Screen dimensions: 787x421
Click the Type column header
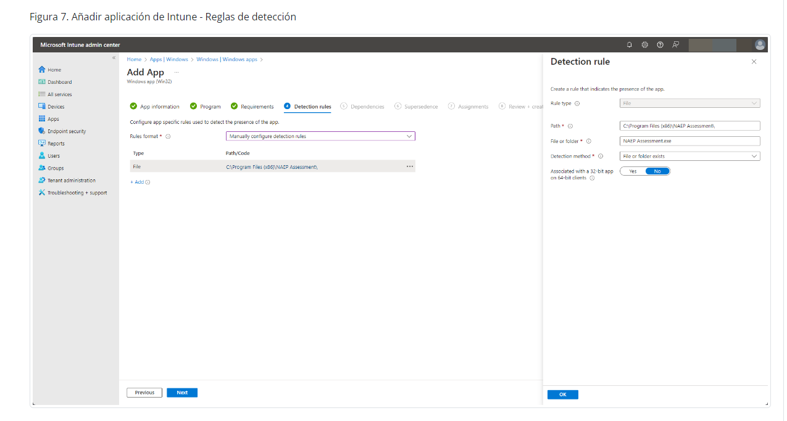tap(138, 153)
